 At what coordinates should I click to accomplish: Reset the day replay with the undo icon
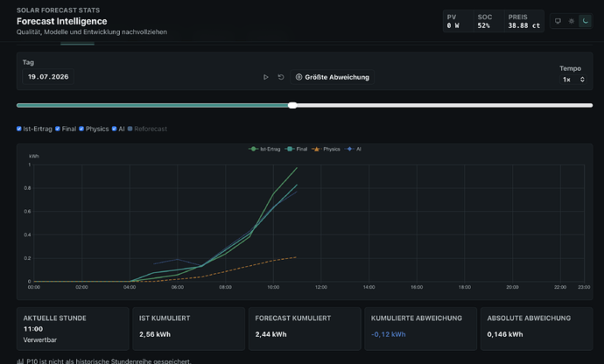281,77
